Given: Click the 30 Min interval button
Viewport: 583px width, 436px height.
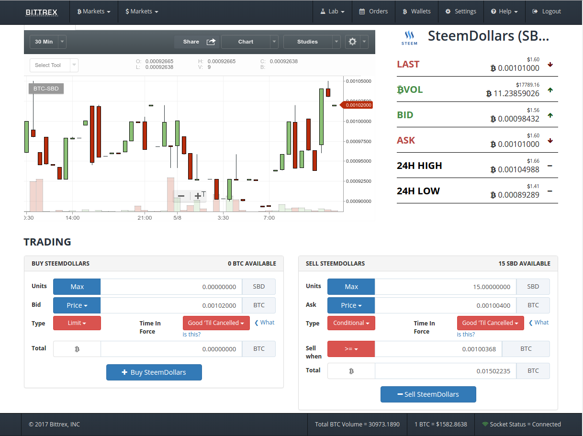Looking at the screenshot, I should [x=44, y=42].
